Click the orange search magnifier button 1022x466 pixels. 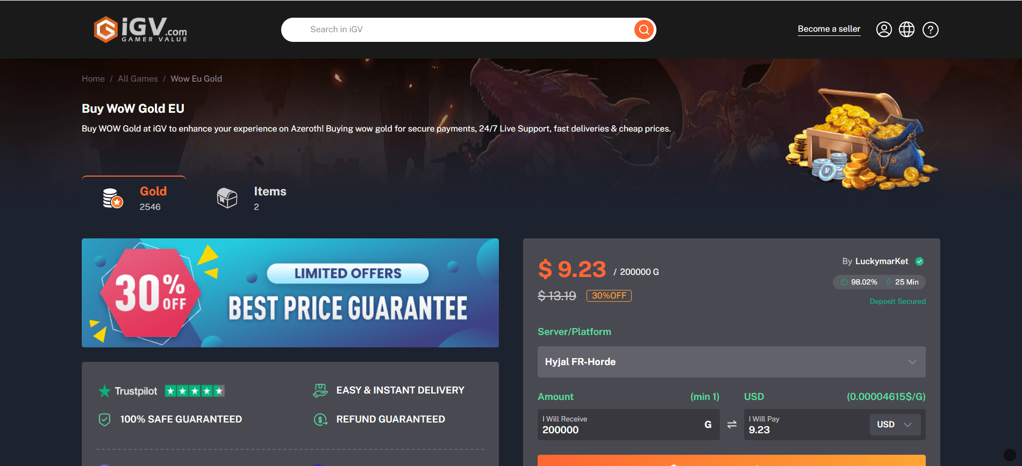[x=644, y=30]
